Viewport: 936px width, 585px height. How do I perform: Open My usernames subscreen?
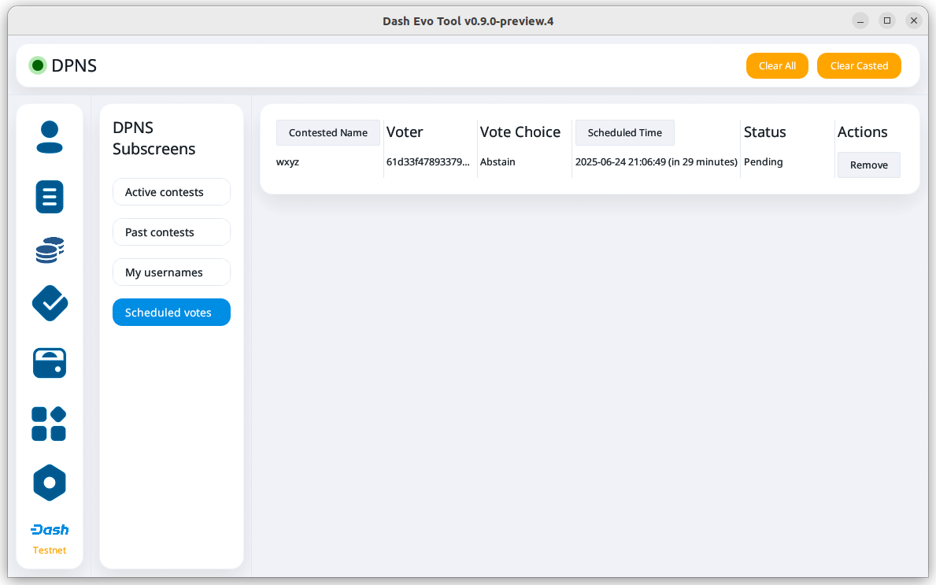pyautogui.click(x=172, y=272)
